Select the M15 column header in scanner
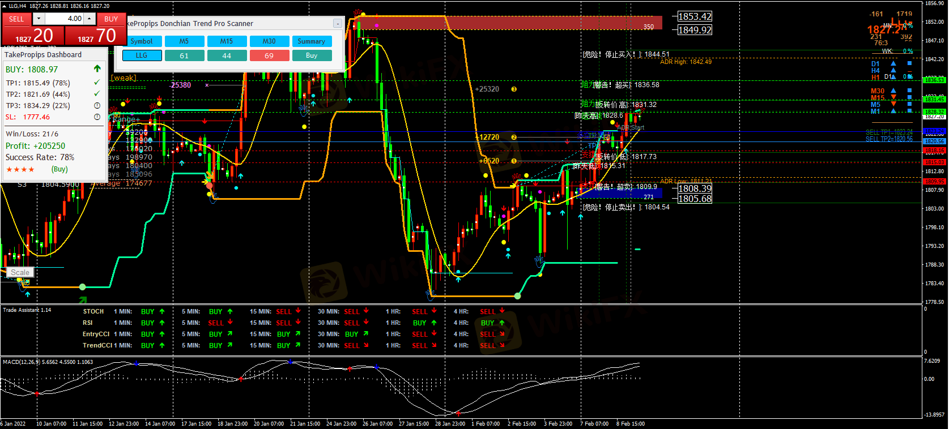Image resolution: width=949 pixels, height=429 pixels. click(x=227, y=41)
